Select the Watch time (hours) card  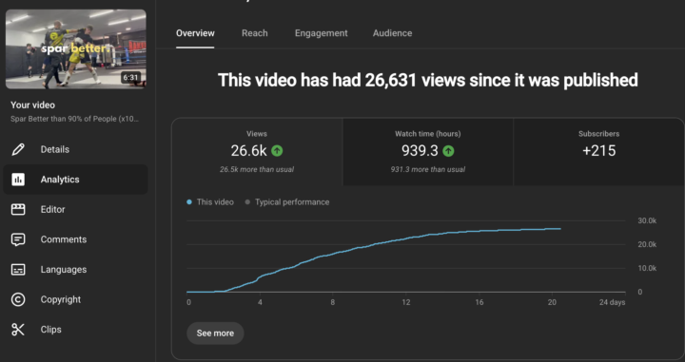click(428, 152)
